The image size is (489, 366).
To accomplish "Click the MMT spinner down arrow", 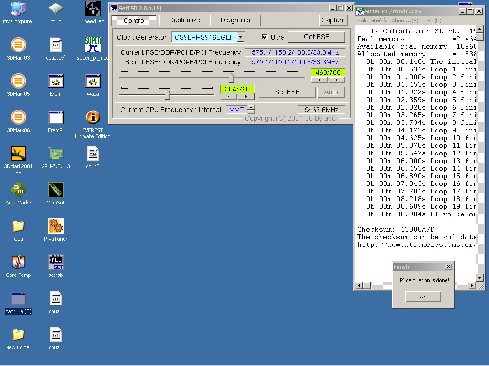I will point(251,112).
